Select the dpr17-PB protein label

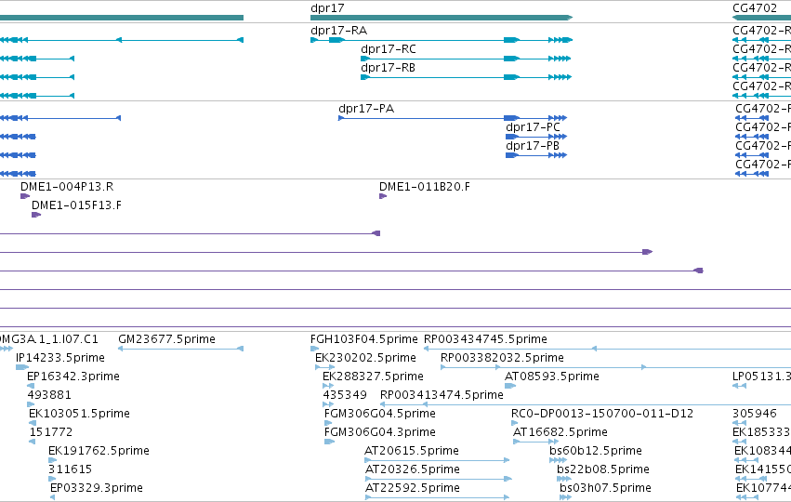[533, 146]
